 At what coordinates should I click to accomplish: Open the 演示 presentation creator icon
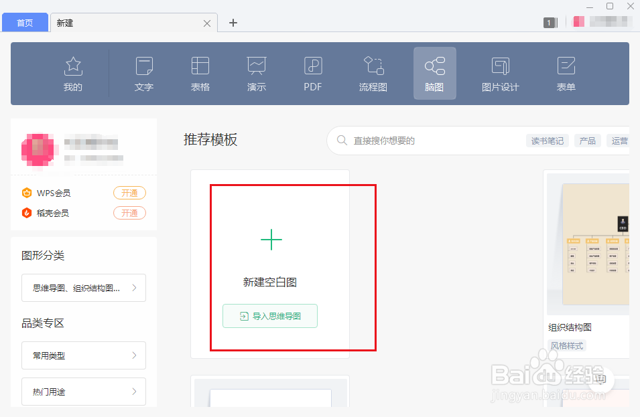256,72
